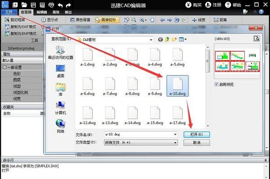Collapse the 一般设置 general settings group
270x179 pixels.
click(4, 67)
